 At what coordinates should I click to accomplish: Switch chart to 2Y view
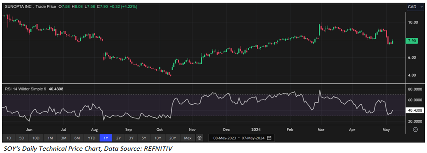pyautogui.click(x=118, y=138)
